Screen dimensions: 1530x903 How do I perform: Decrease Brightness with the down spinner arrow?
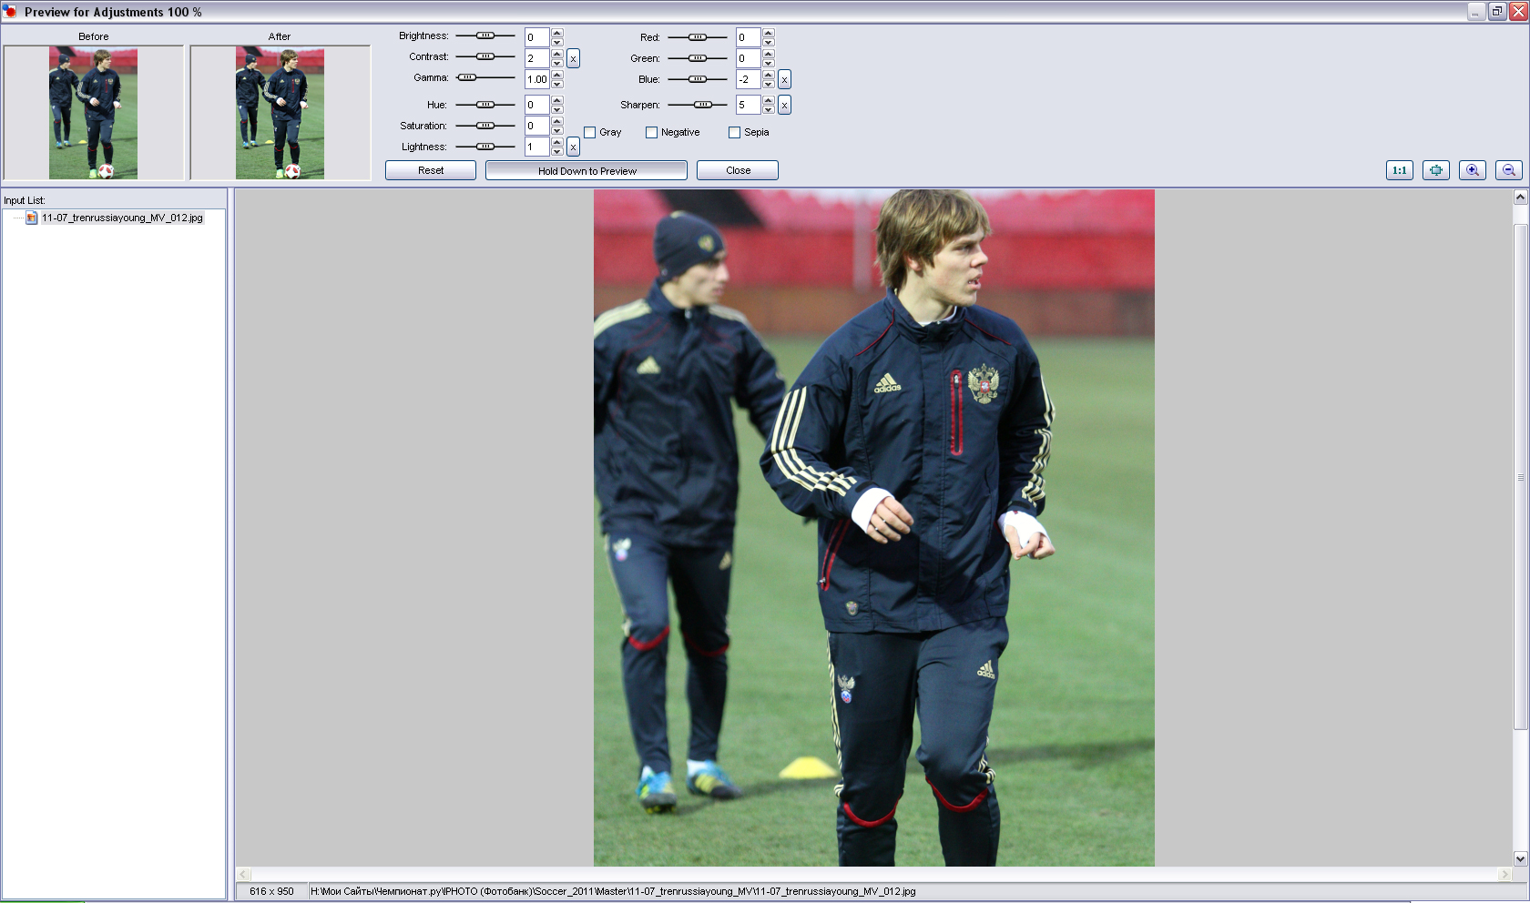[x=557, y=42]
